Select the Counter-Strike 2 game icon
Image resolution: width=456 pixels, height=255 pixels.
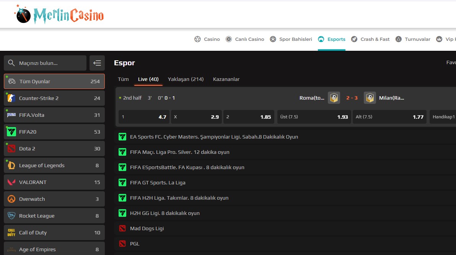point(11,98)
